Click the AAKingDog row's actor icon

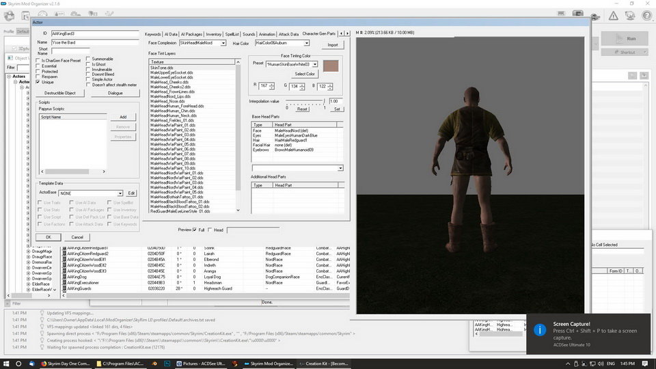[x=64, y=277]
